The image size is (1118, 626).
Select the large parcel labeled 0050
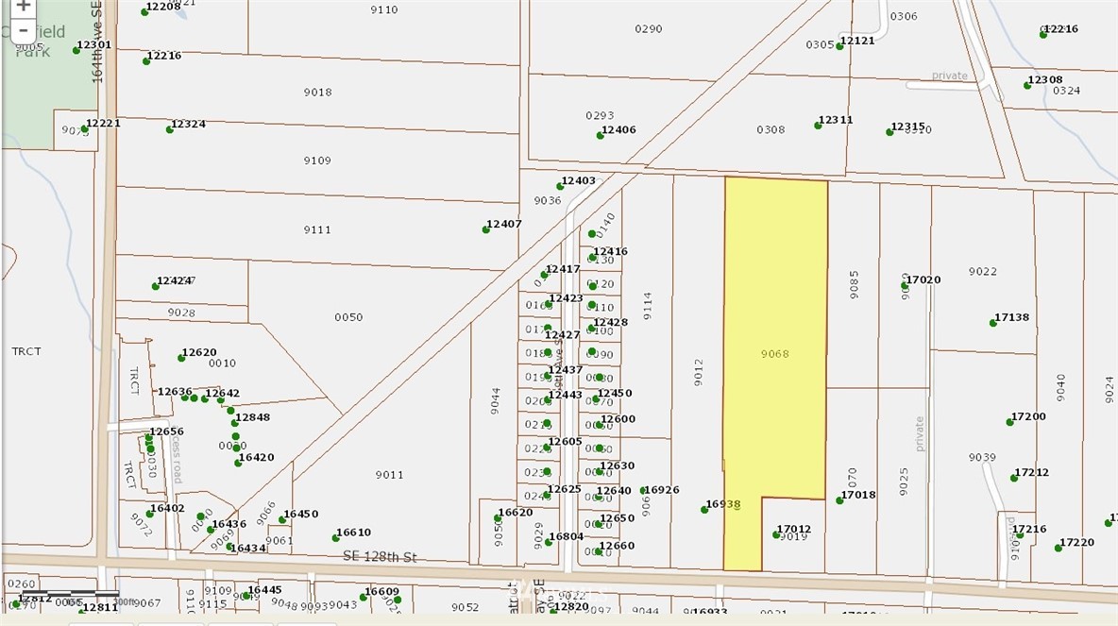coord(348,317)
